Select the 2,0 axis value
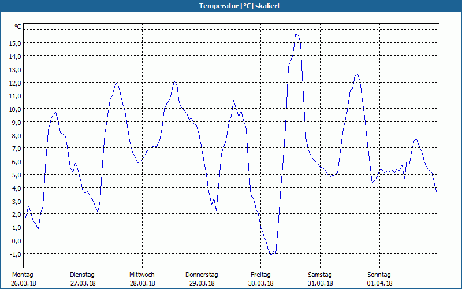The width and height of the screenshot is (462, 289). [17, 214]
